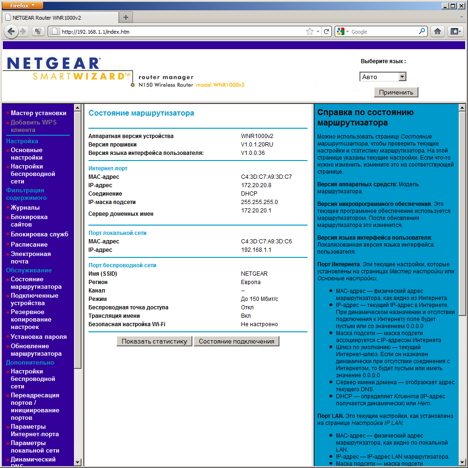Click Internet port MAC value C4:3D:C7:A9:3D:C7
This screenshot has width=468, height=468.
(x=266, y=177)
